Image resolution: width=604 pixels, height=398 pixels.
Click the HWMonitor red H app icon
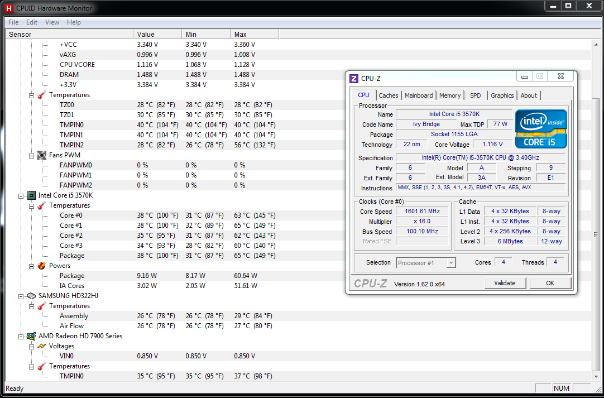tap(9, 8)
